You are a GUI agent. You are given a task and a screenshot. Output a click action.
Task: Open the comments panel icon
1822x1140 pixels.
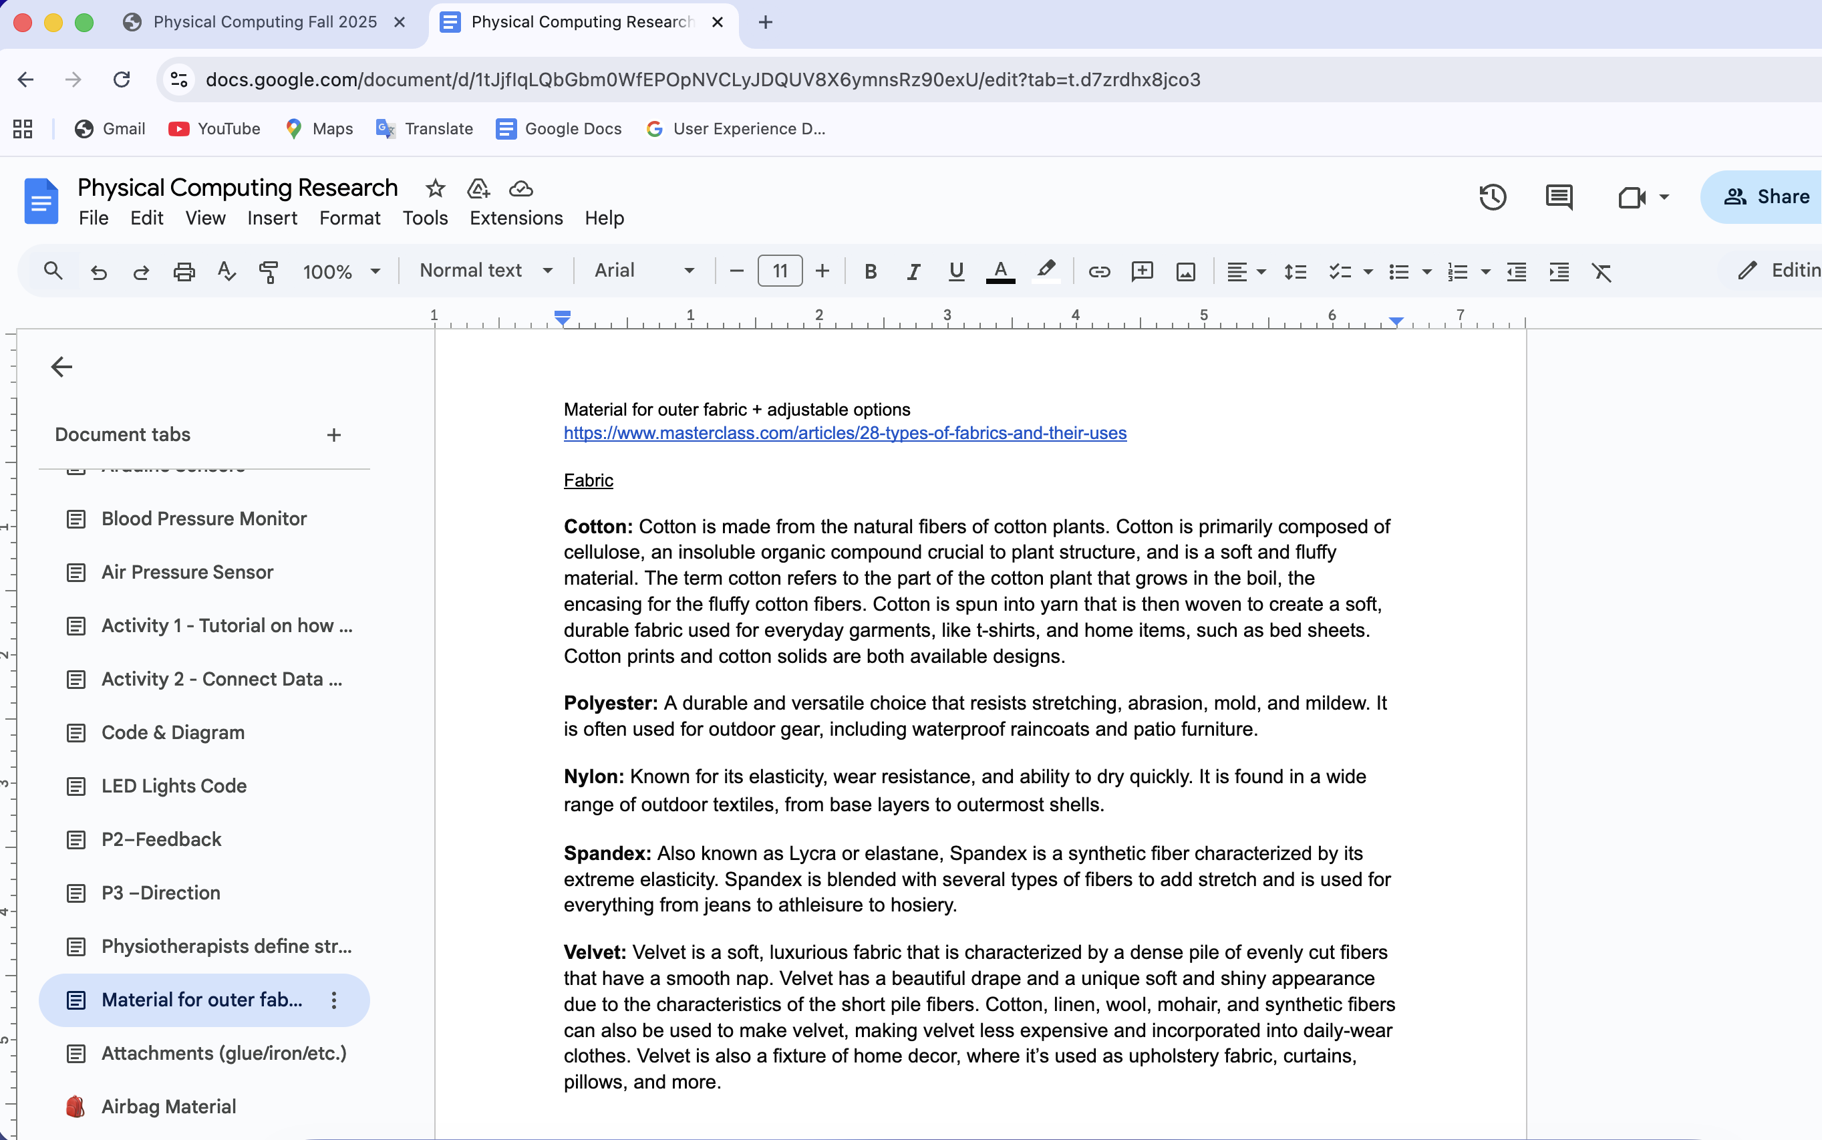pyautogui.click(x=1558, y=196)
